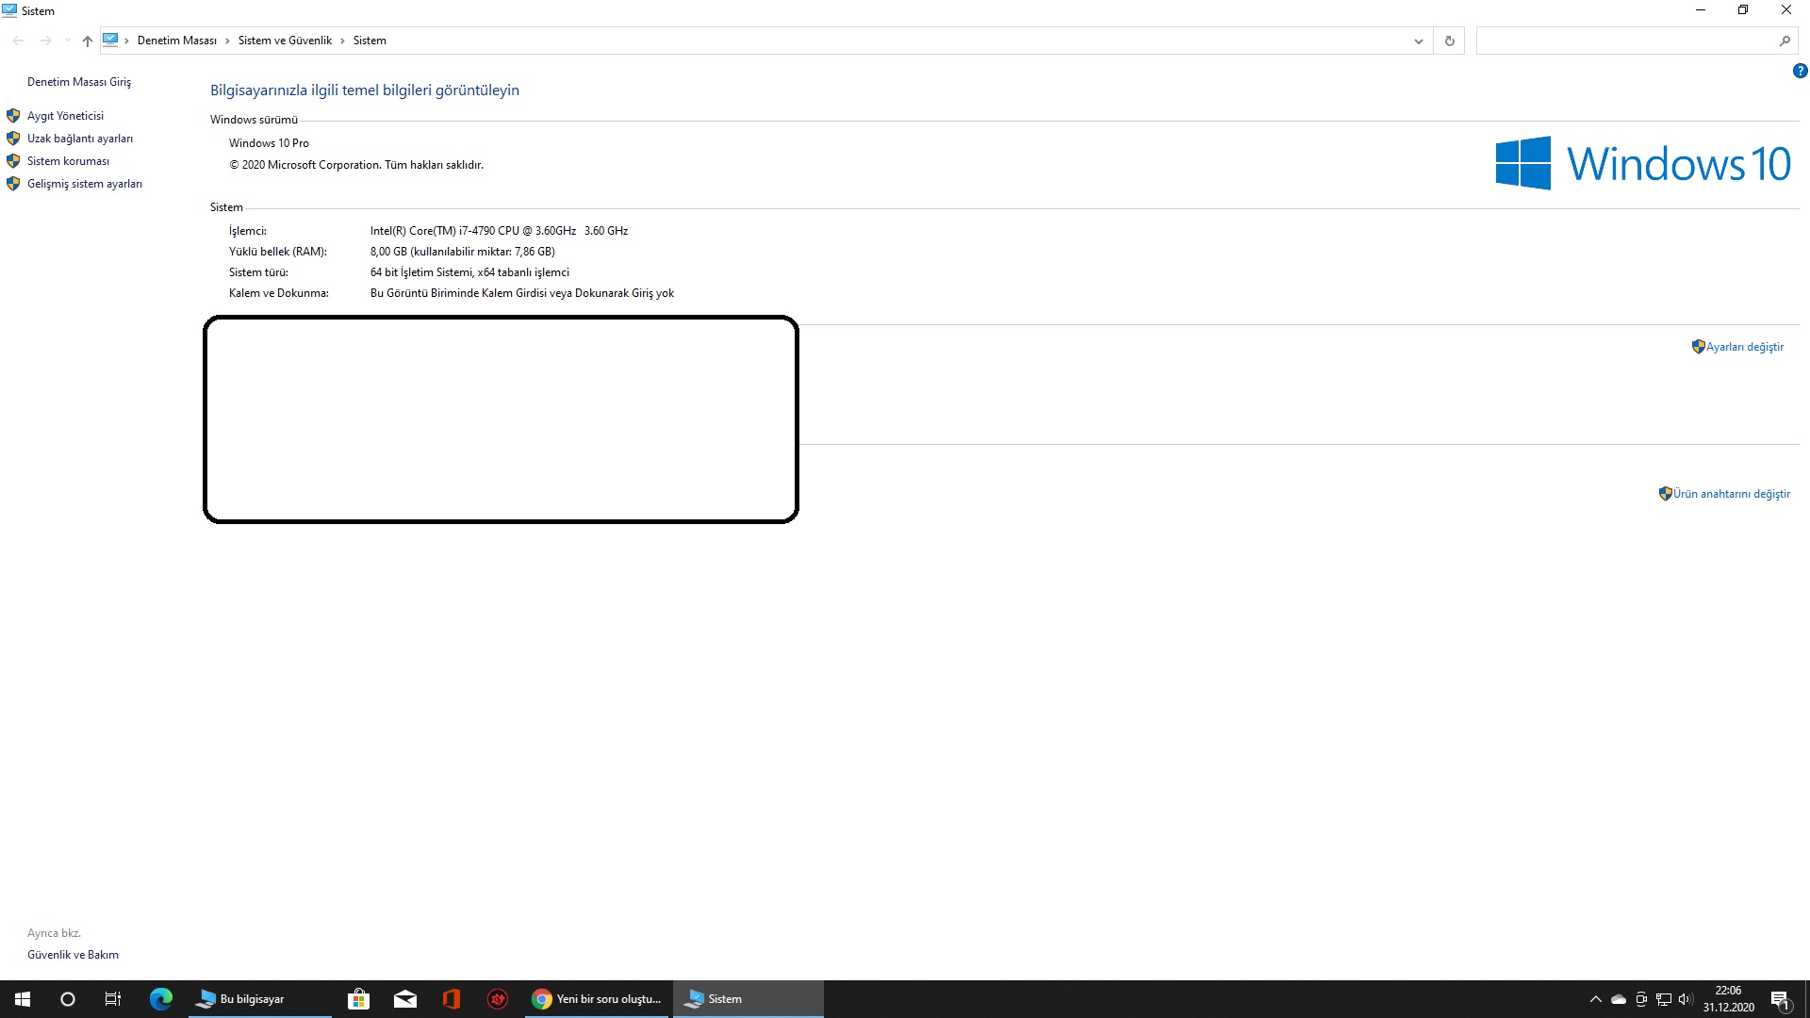Open Office app from taskbar

pyautogui.click(x=452, y=999)
